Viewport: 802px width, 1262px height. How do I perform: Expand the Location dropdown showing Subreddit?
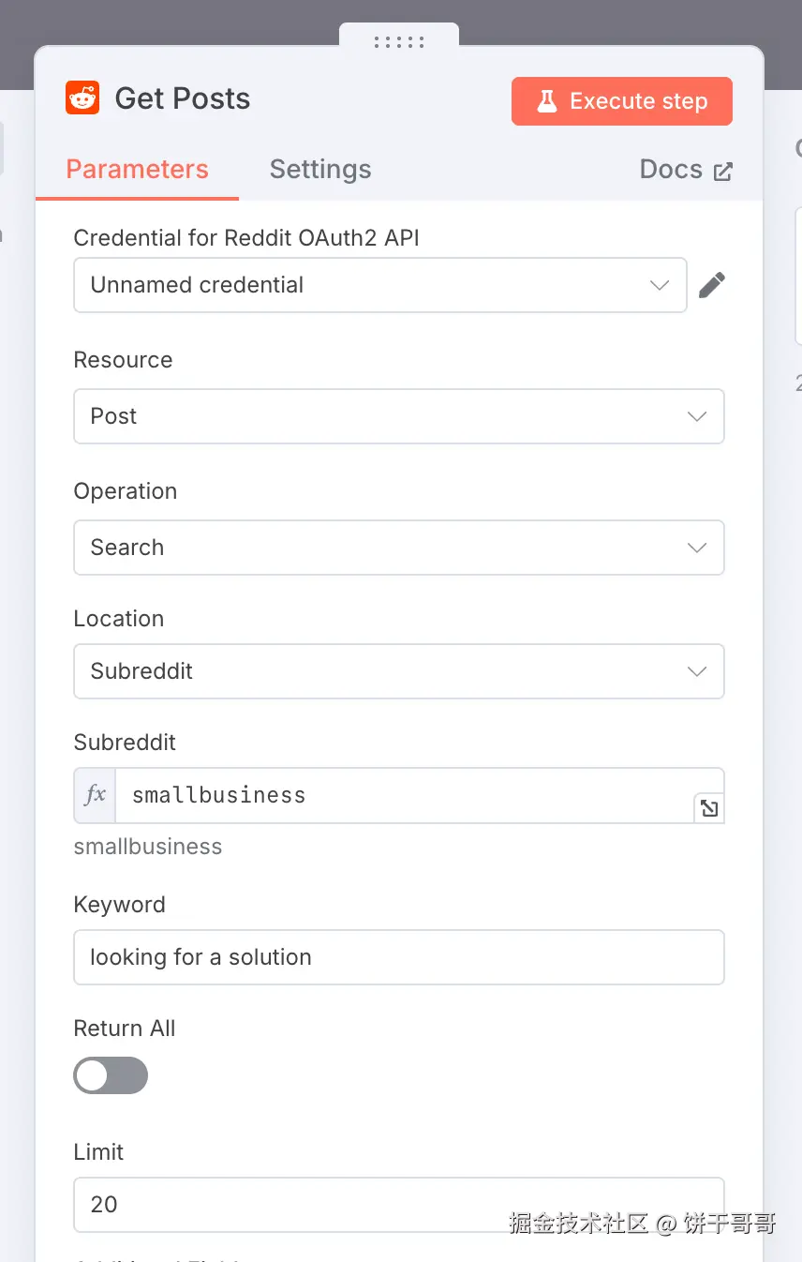click(x=398, y=671)
